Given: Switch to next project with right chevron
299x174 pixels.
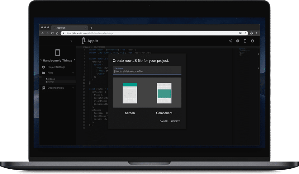Looking at the screenshot, I should (74, 60).
